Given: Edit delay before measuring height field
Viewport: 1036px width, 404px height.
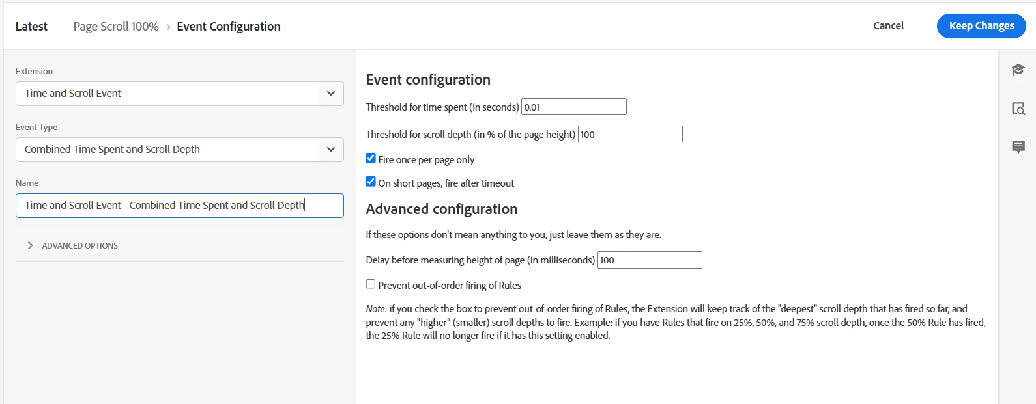Looking at the screenshot, I should [650, 260].
